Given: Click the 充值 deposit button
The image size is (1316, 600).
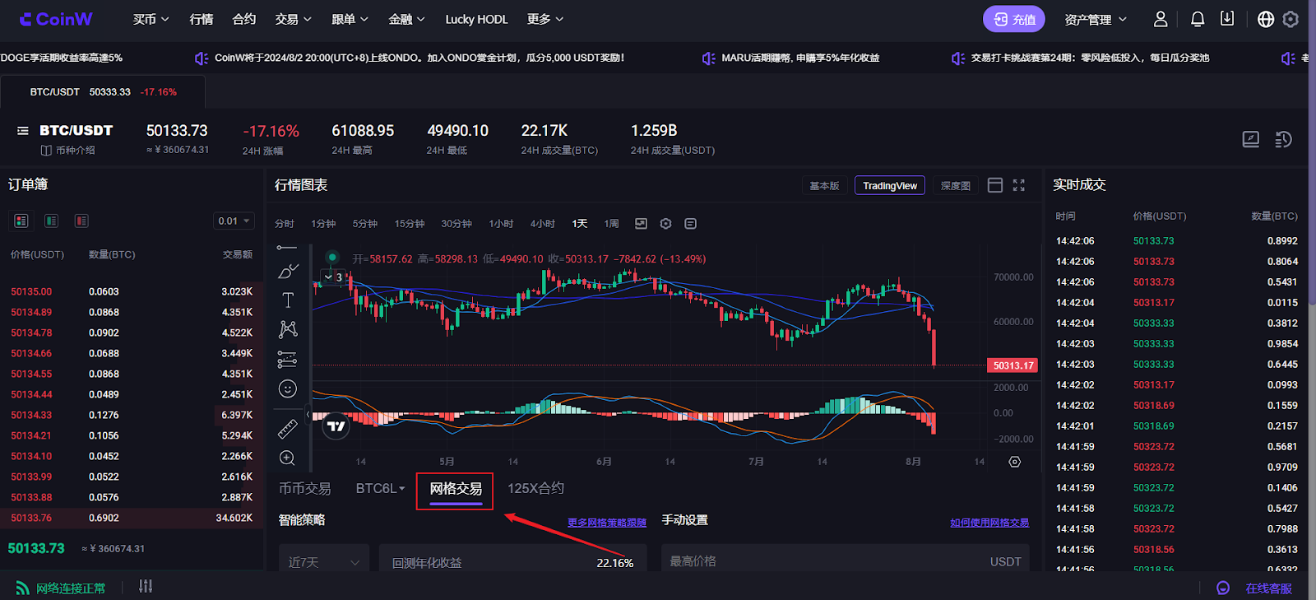Looking at the screenshot, I should (1014, 19).
